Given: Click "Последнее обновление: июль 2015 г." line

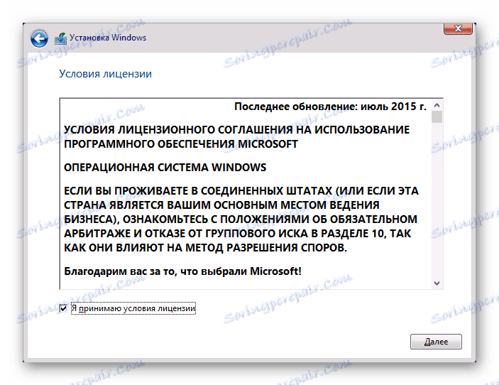Looking at the screenshot, I should (x=330, y=107).
